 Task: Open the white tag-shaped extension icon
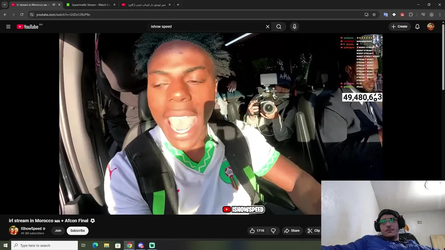(x=394, y=15)
